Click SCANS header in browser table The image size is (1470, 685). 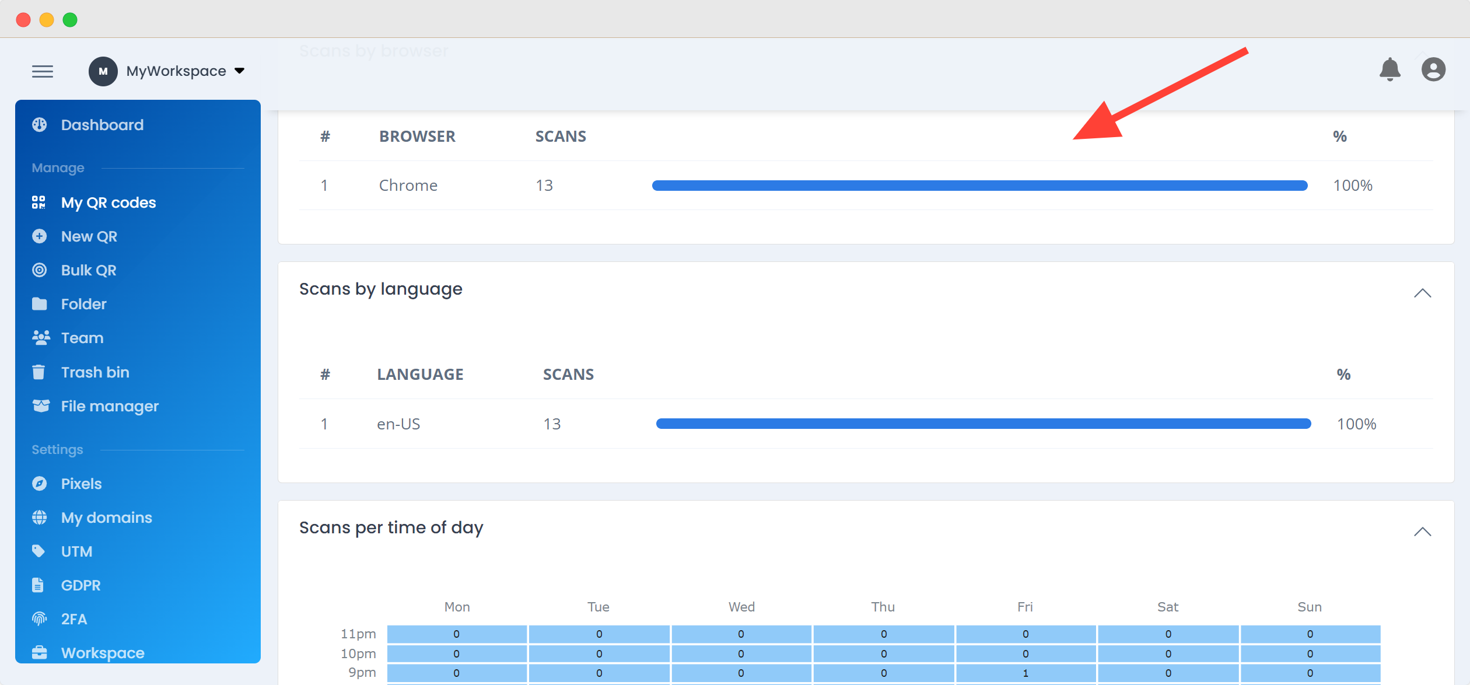pos(561,137)
